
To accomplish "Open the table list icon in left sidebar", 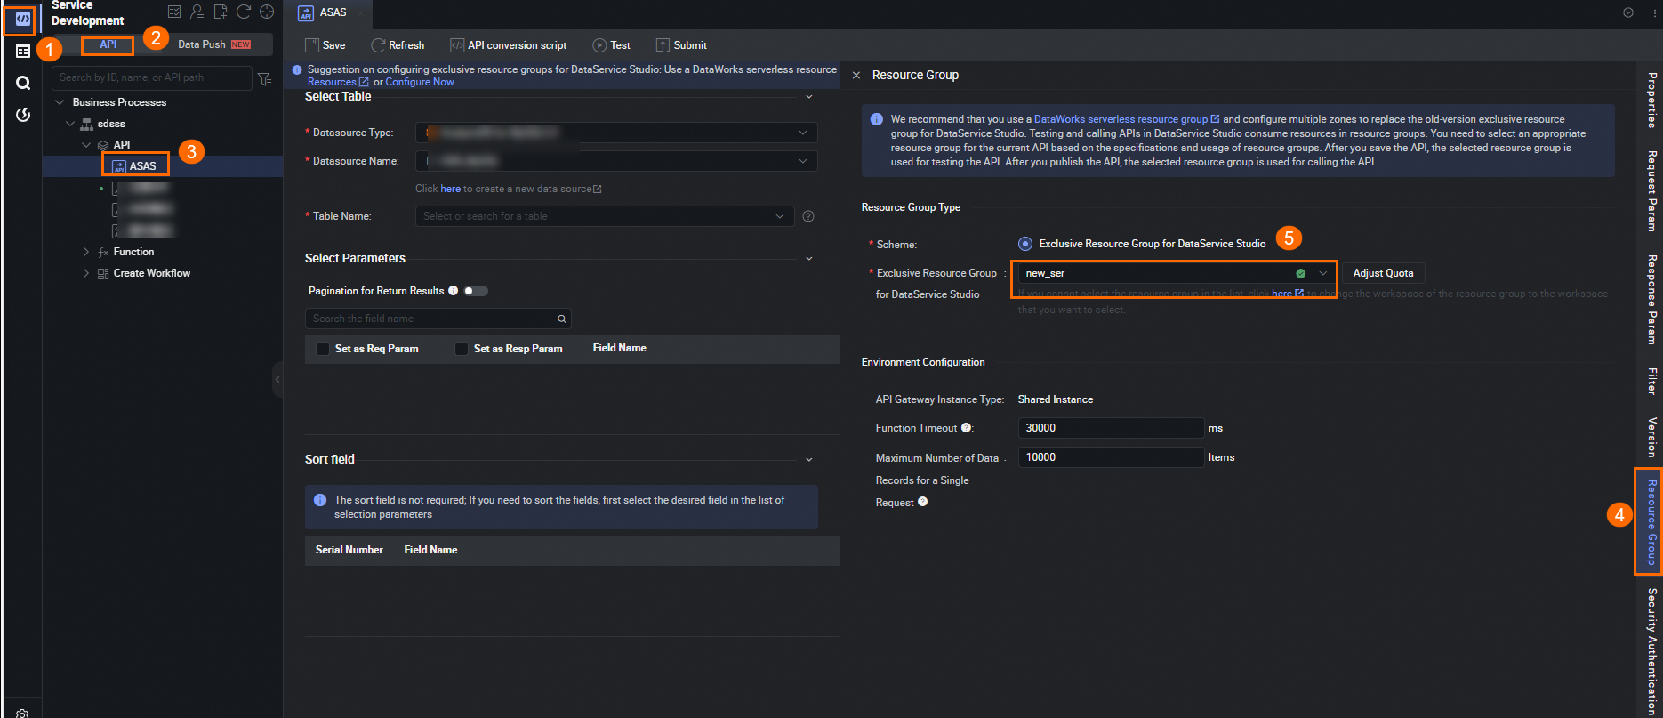I will tap(23, 52).
